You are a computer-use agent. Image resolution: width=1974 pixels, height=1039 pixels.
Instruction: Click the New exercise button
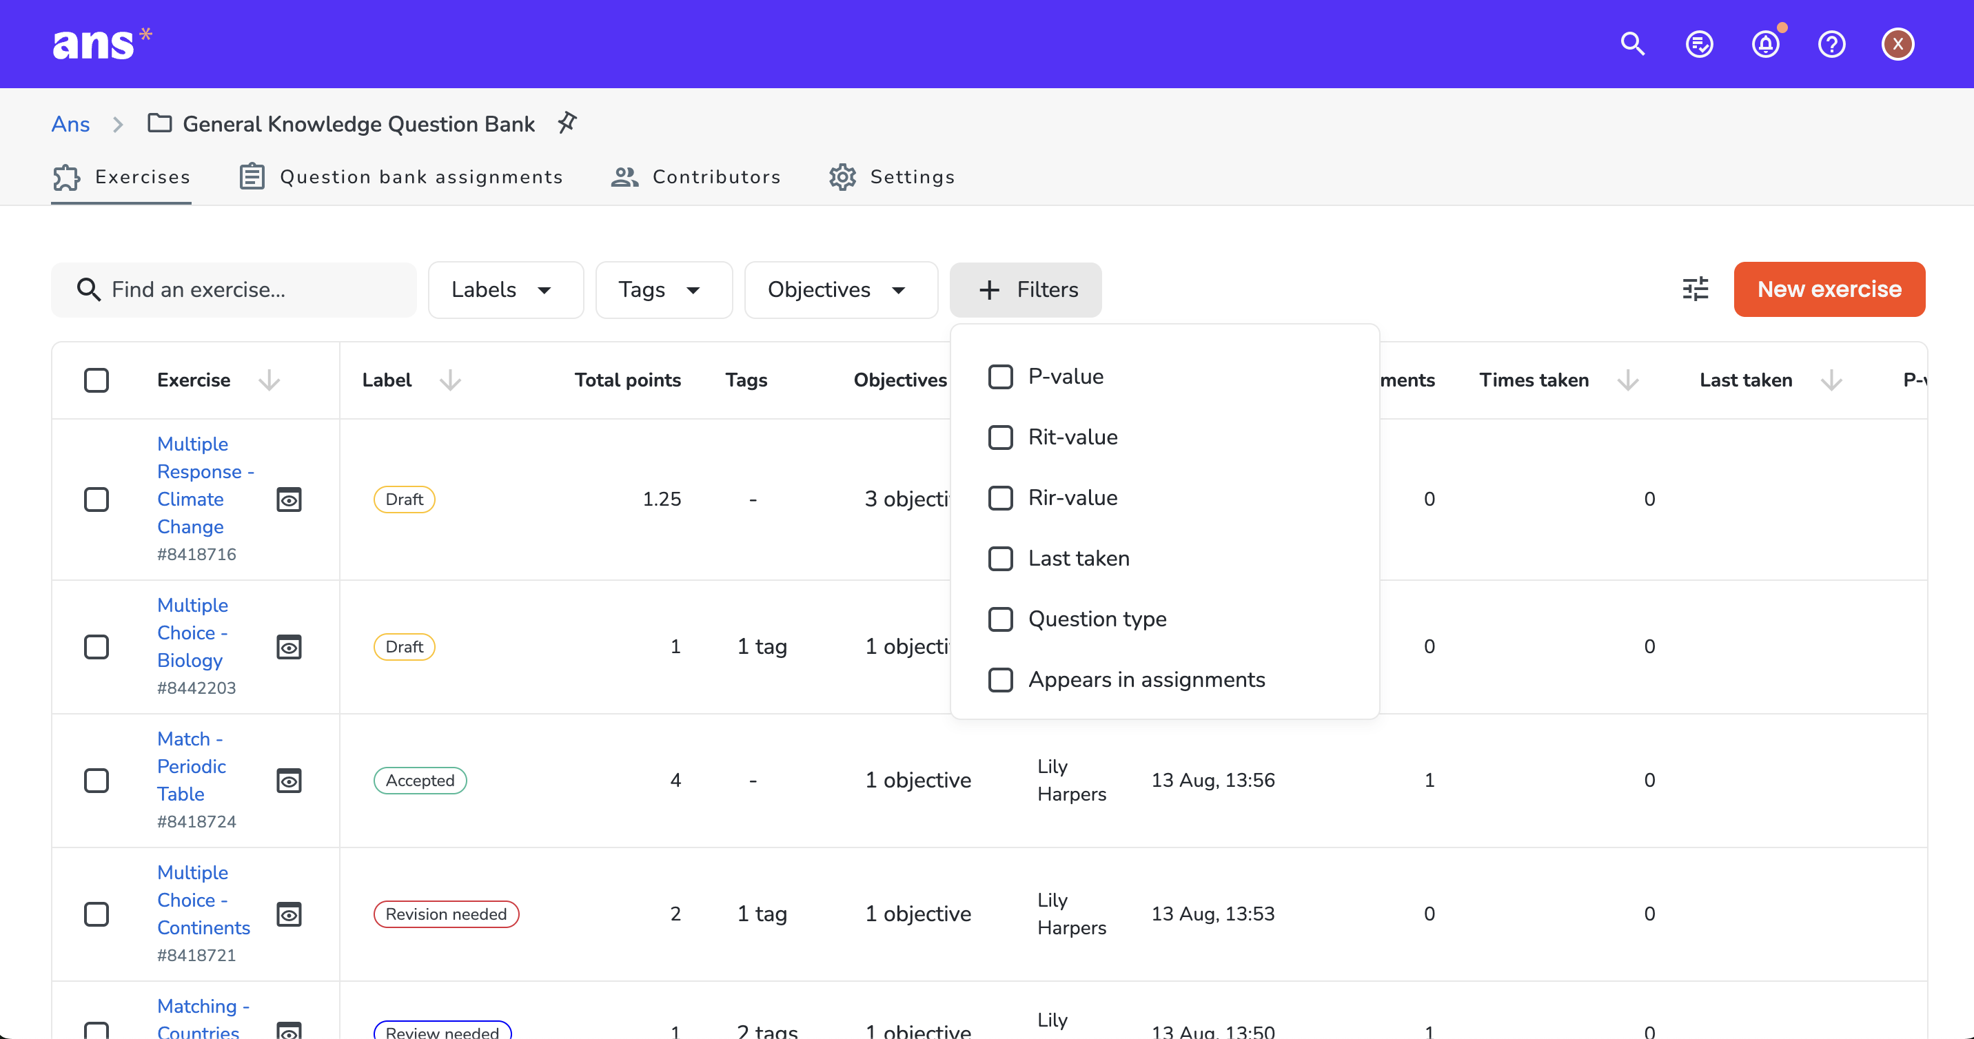coord(1829,289)
